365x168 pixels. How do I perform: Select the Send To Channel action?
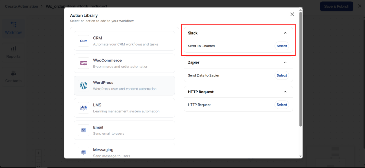click(x=282, y=46)
